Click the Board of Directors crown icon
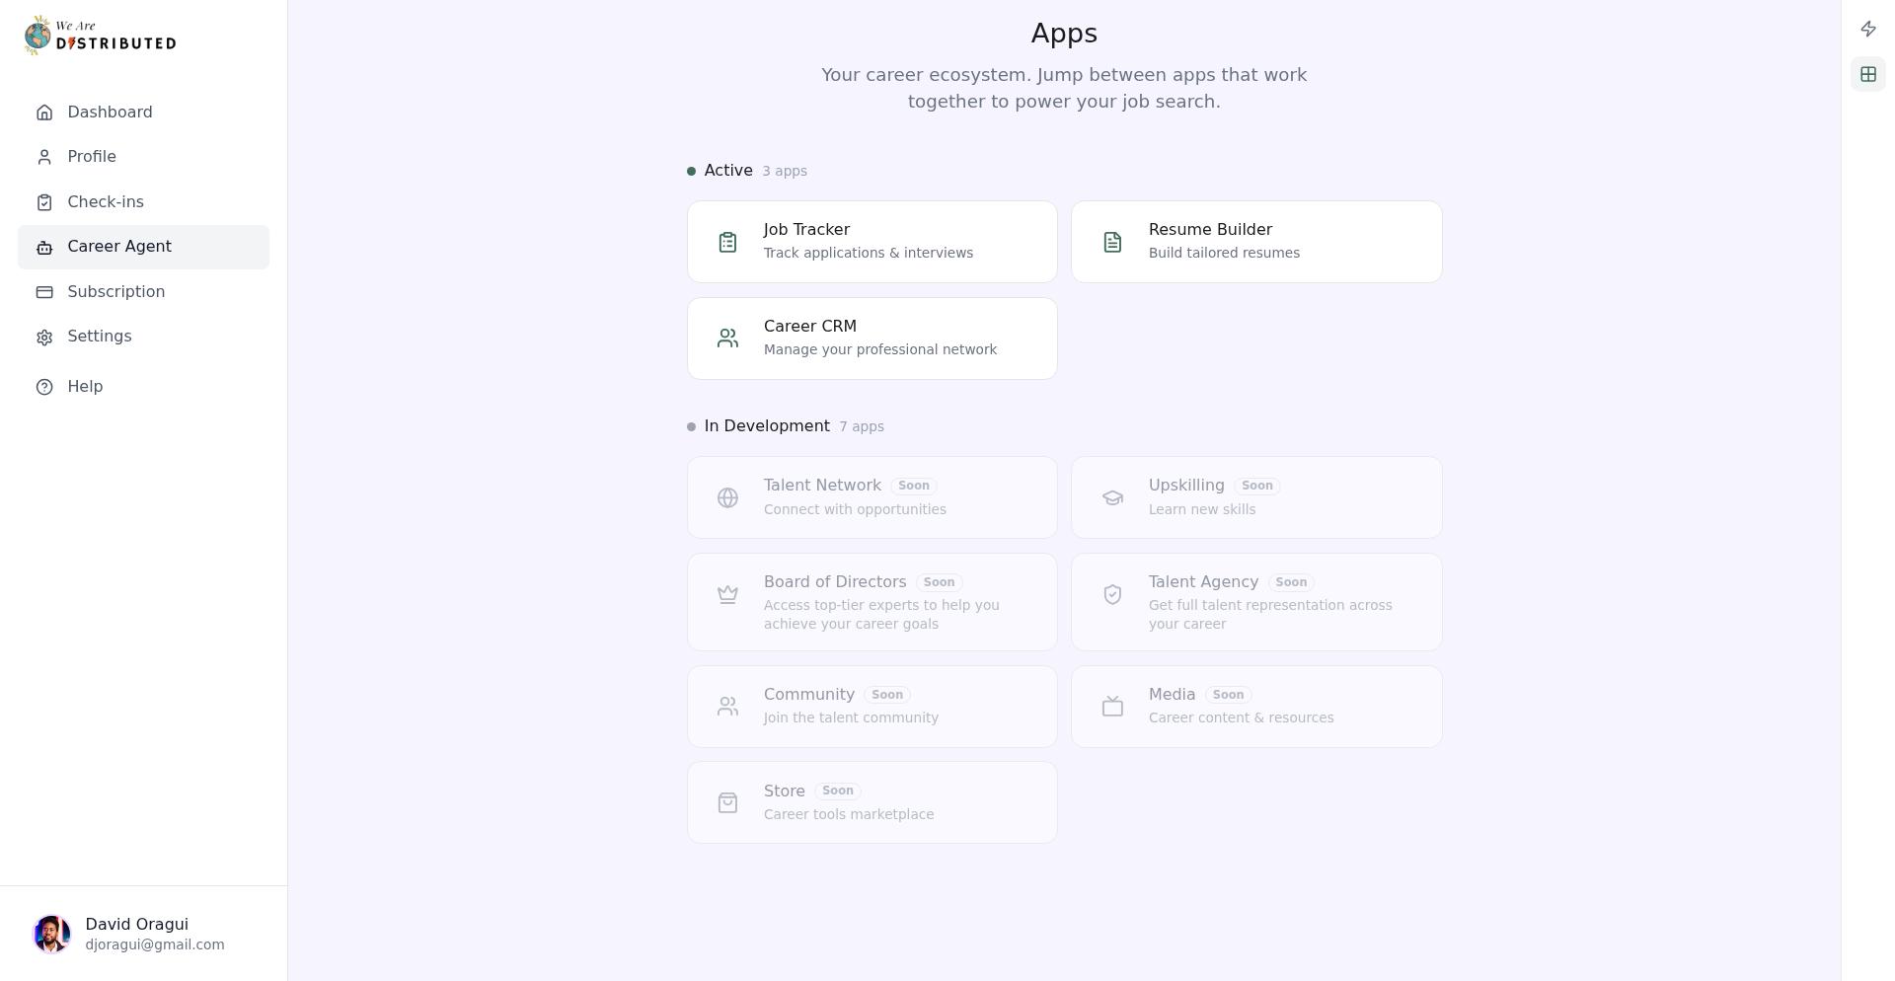The width and height of the screenshot is (1895, 981). tap(727, 594)
